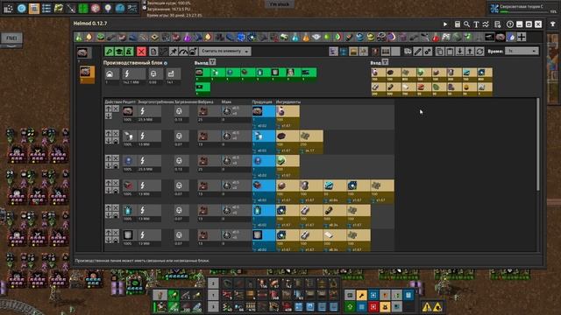Screen dimensions: 561x315
Task: Click the filter icon next to Выход
Action: (212, 62)
